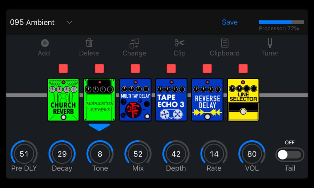Click the Save button

tap(230, 22)
